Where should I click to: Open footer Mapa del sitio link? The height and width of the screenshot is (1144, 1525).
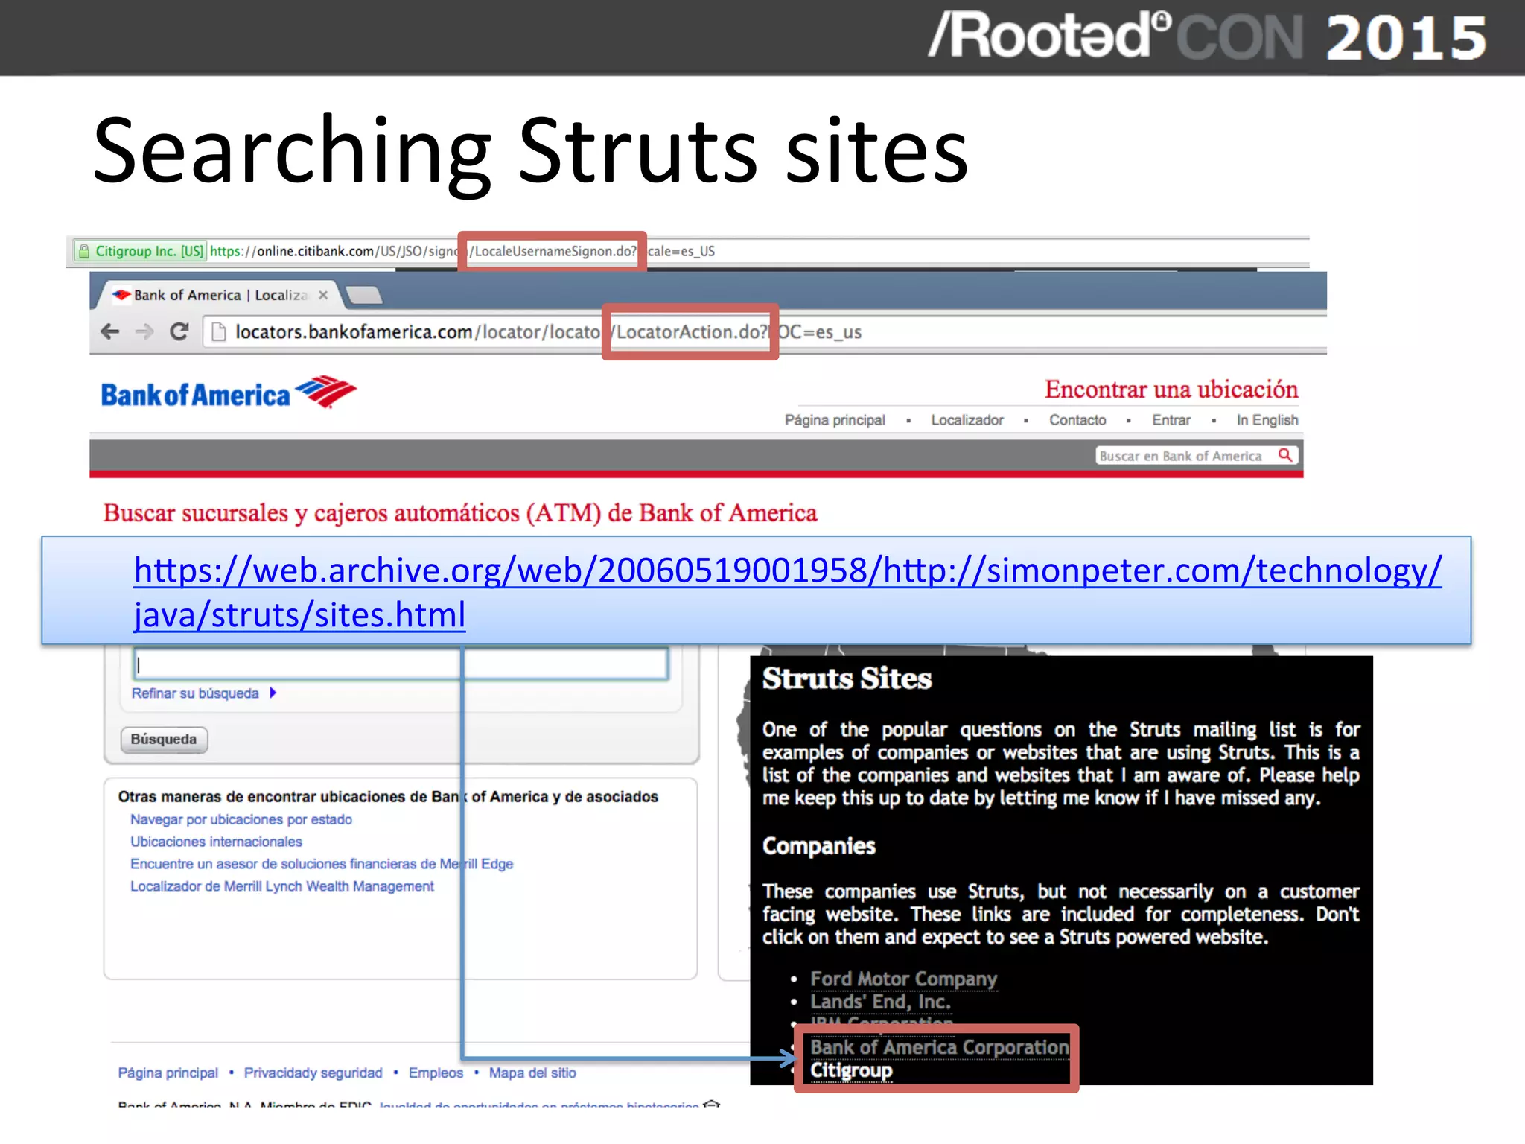click(532, 1072)
